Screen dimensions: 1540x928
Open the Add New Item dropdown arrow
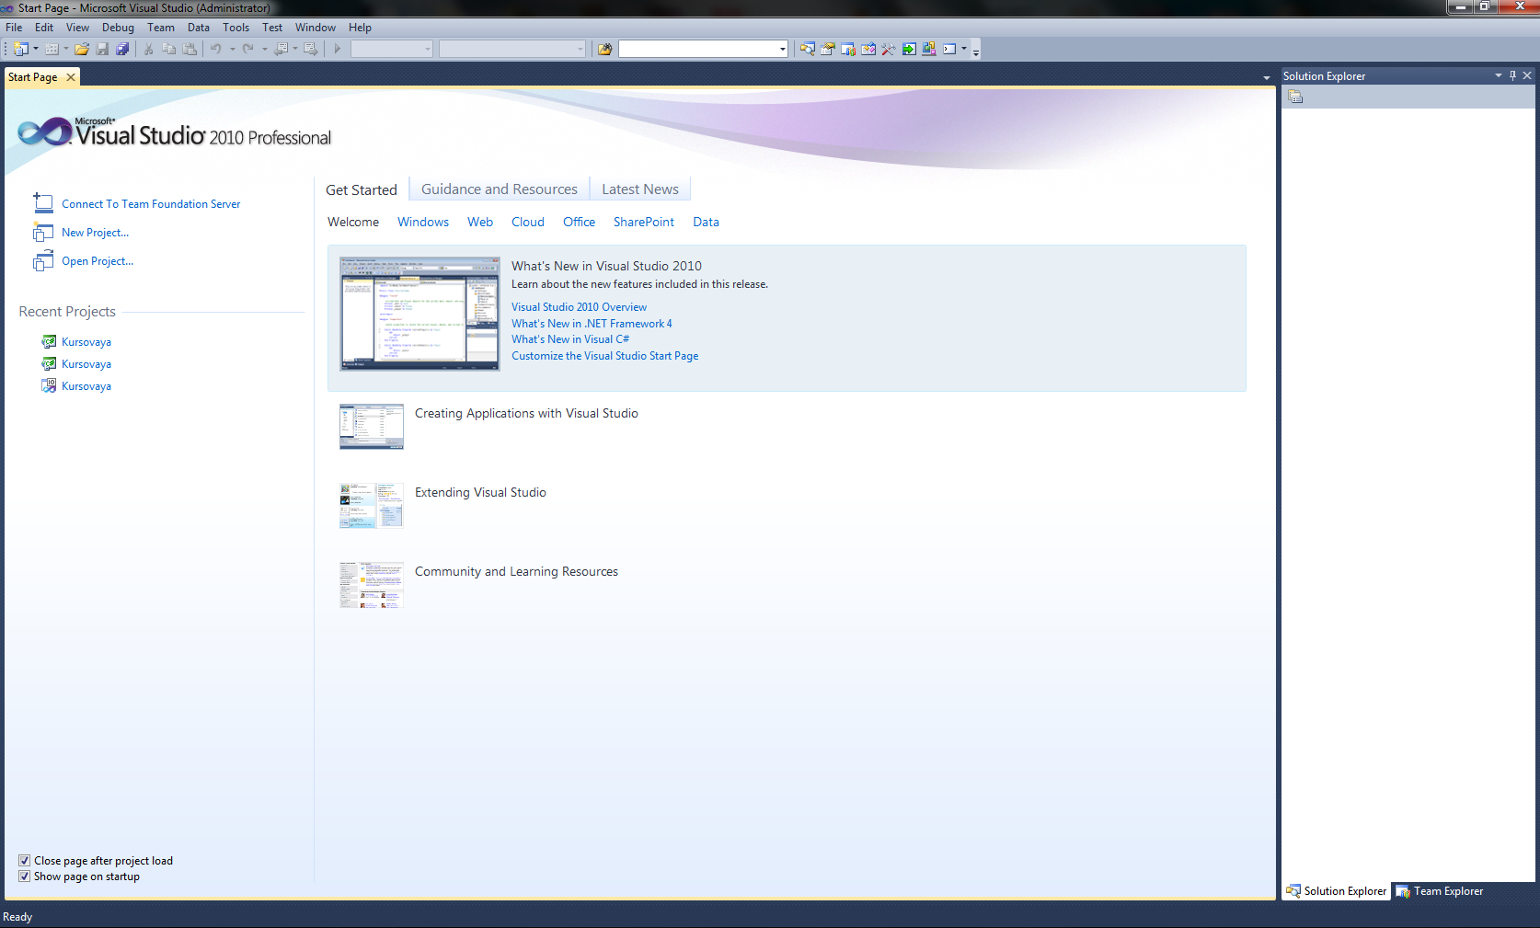(66, 49)
